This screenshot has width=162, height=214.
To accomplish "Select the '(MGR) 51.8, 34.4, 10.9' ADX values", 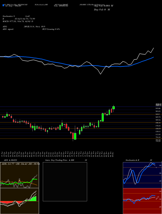I will (34, 27).
